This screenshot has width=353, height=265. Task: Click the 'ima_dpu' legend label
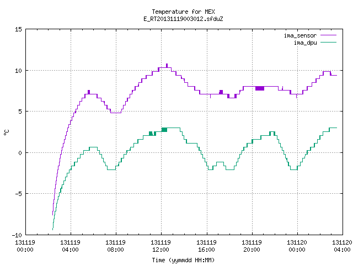coord(305,43)
